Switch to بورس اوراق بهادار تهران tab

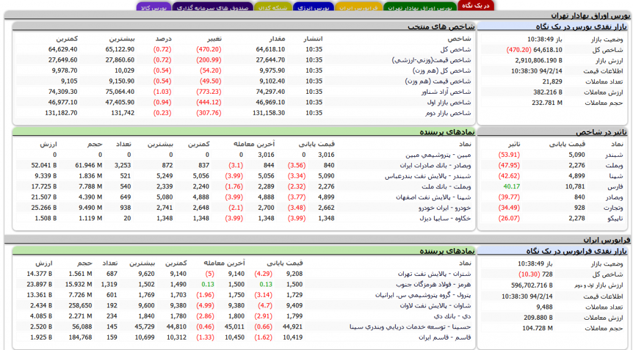421,8
